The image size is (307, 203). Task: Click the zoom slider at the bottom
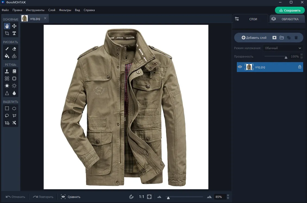click(184, 197)
